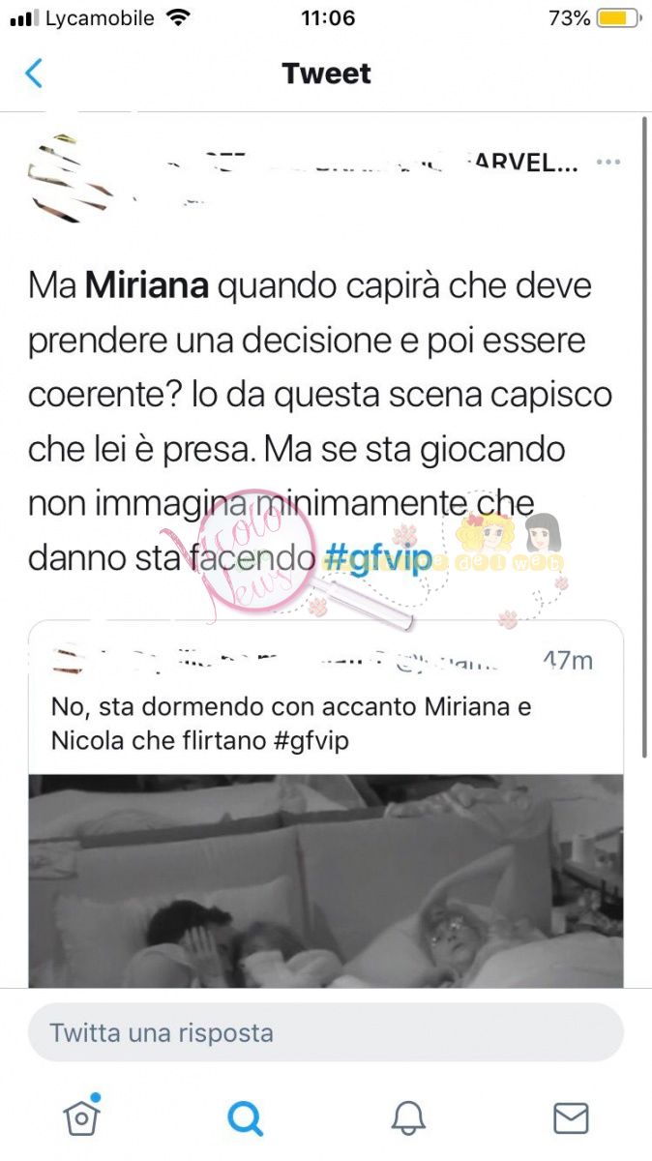Tap the 11:06 clock in status bar
652x1161 pixels.
pyautogui.click(x=327, y=18)
